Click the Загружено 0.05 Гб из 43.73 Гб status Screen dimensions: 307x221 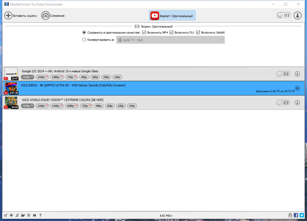[275, 91]
